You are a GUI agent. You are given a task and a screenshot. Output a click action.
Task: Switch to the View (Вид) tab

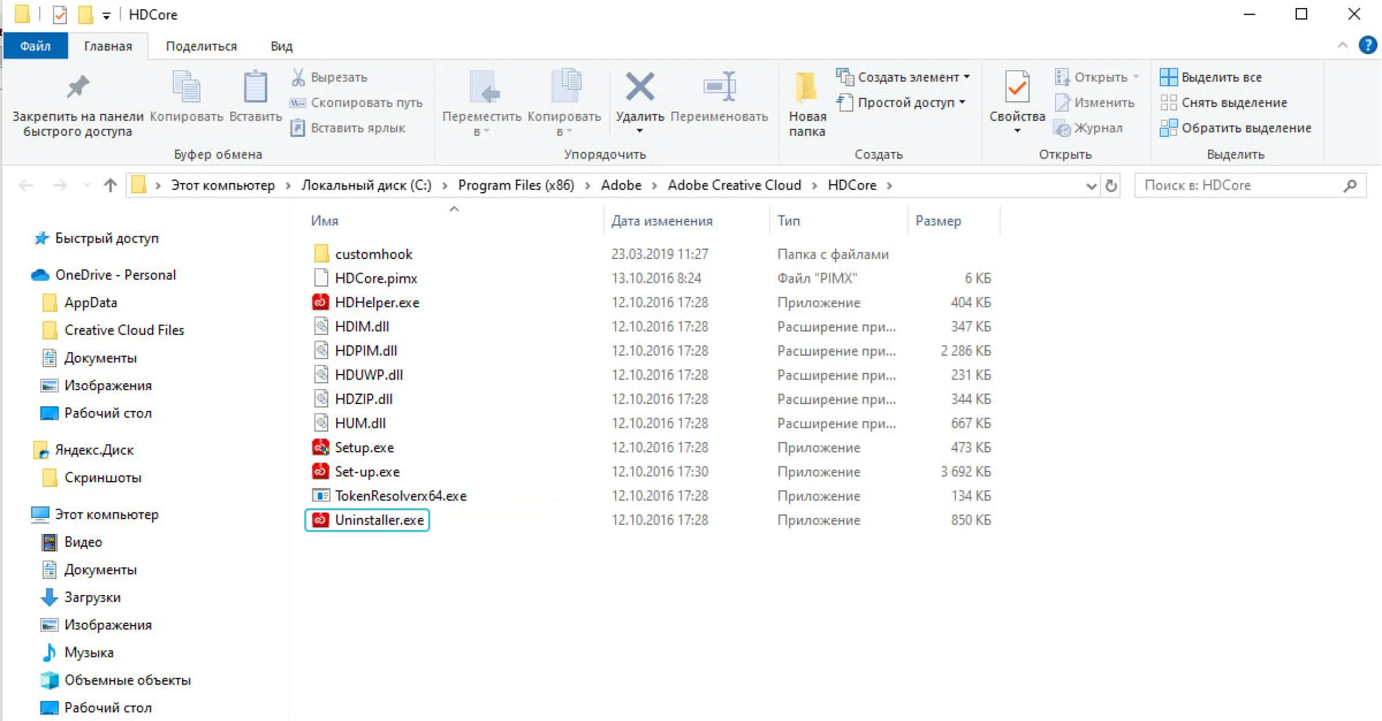coord(281,46)
